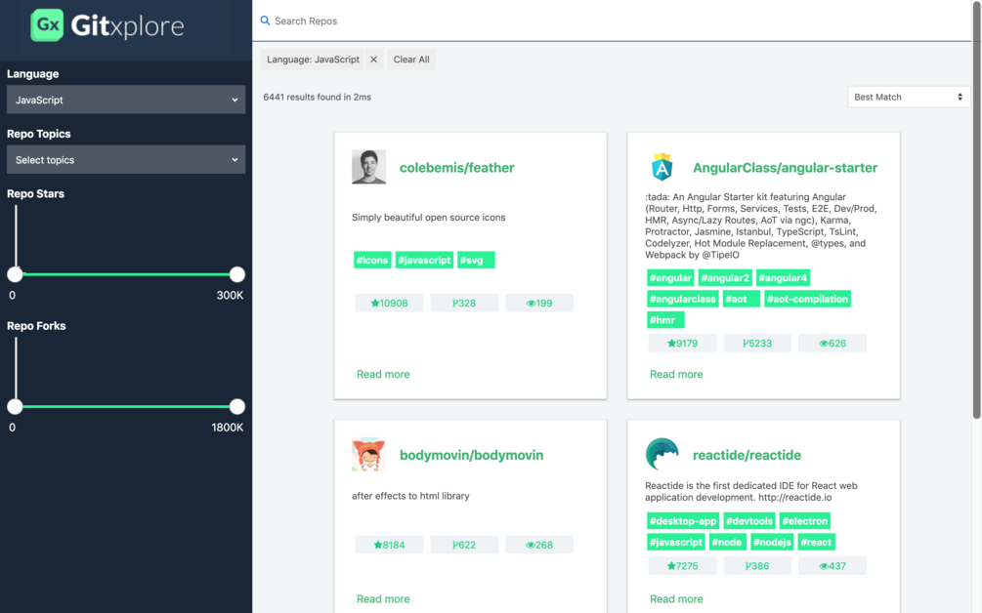Select the #electron tag on reactide
The width and height of the screenshot is (982, 613).
pyautogui.click(x=804, y=520)
